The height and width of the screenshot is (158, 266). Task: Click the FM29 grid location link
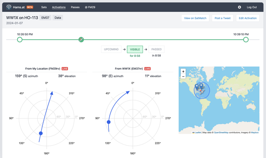[90, 7]
